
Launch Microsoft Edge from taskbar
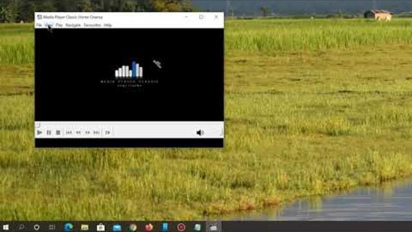click(68, 227)
